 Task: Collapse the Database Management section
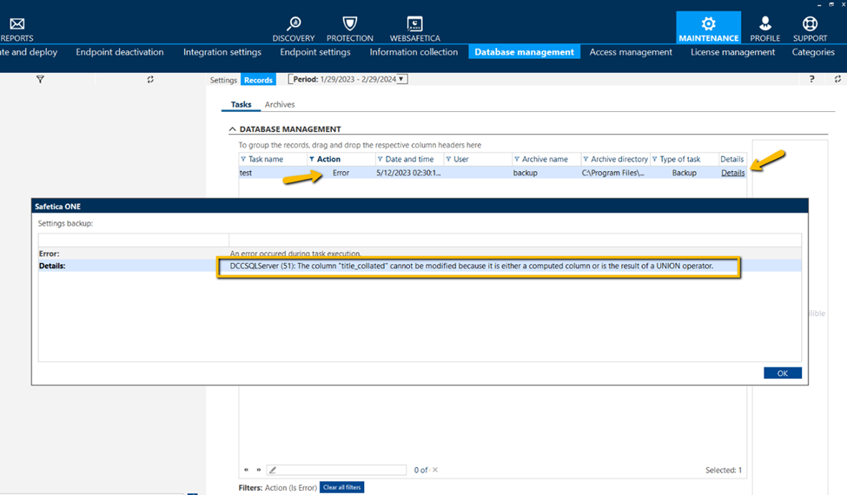click(232, 129)
